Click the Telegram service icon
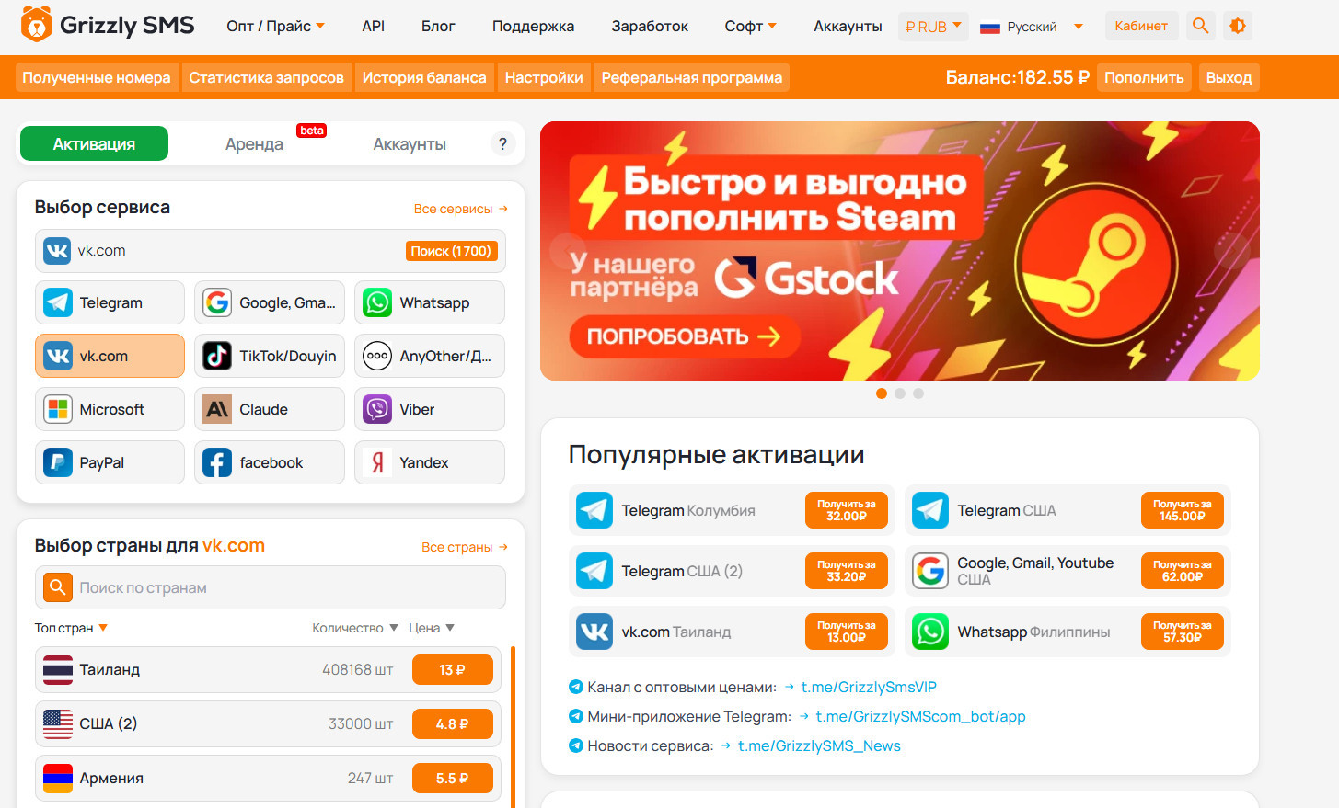This screenshot has width=1339, height=808. (58, 302)
